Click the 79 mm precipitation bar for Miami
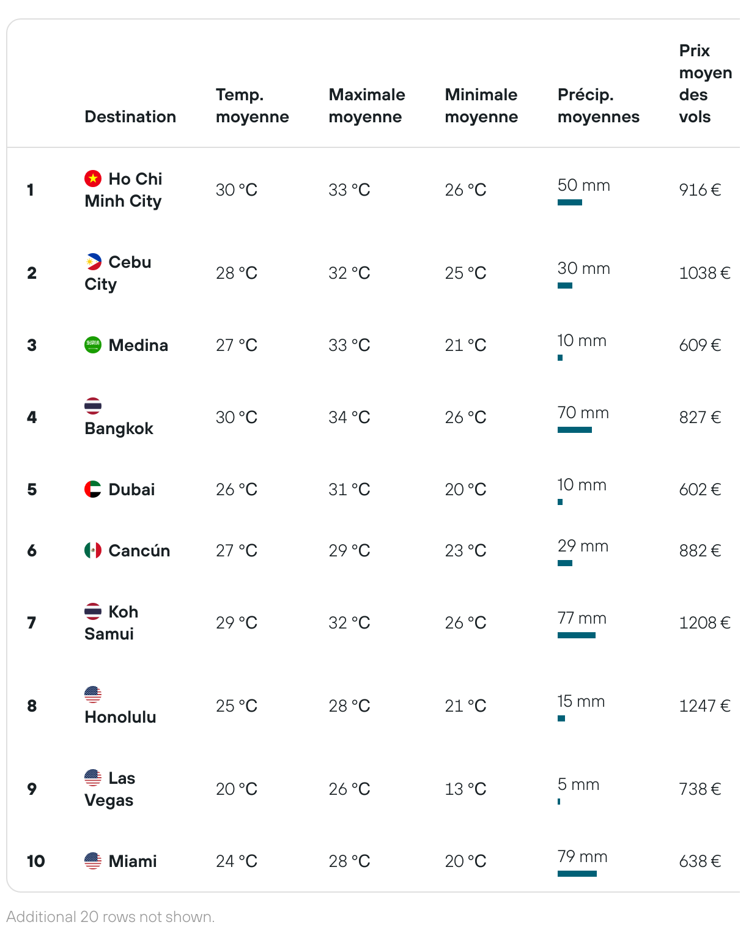Screen dimensions: 746x933 click(577, 874)
